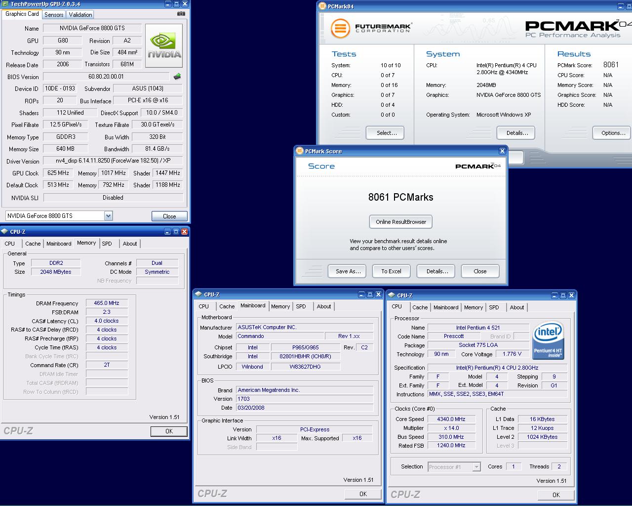Switch to the Sensors tab in GPU-Z
This screenshot has width=632, height=506.
(x=54, y=15)
